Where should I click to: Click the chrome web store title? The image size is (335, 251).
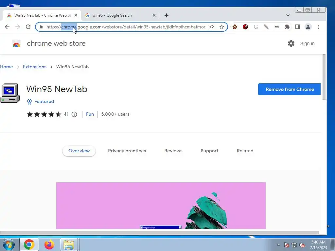coord(56,43)
